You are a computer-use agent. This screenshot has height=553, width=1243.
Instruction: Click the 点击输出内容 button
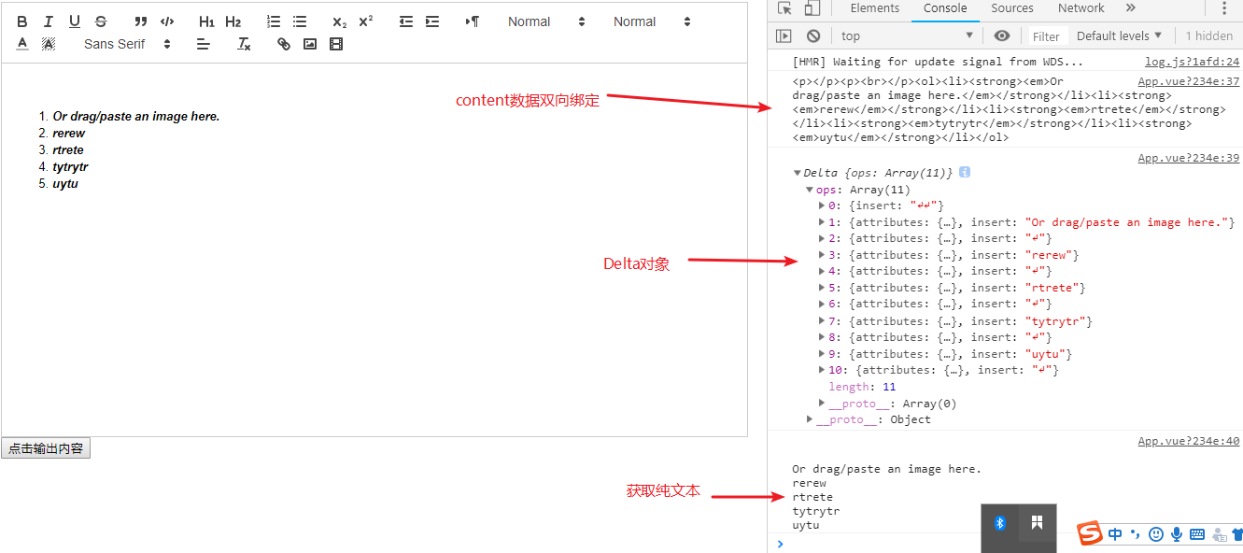(46, 448)
